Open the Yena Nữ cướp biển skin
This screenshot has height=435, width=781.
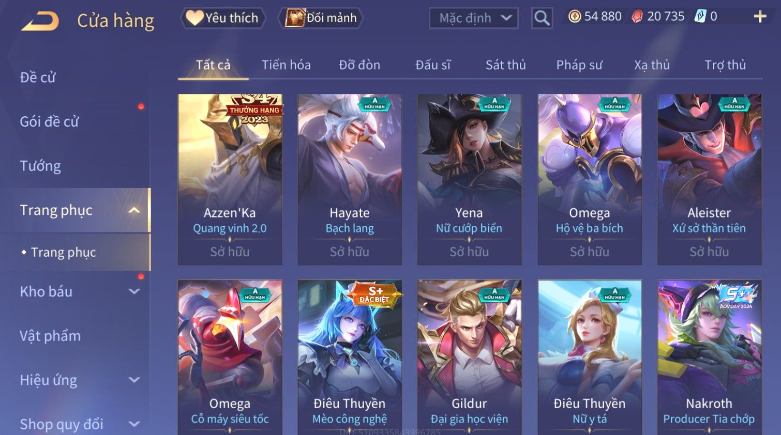click(x=469, y=180)
